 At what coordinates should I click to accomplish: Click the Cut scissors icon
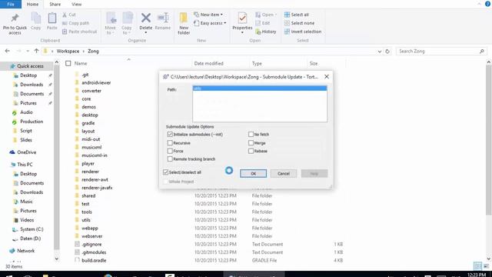(65, 15)
